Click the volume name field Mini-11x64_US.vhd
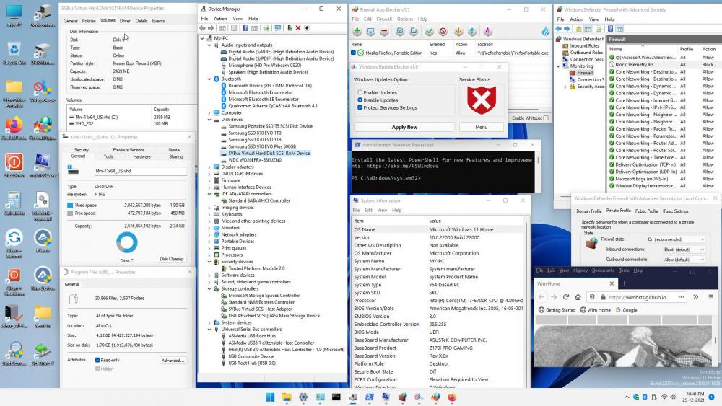The height and width of the screenshot is (406, 722). pos(141,171)
